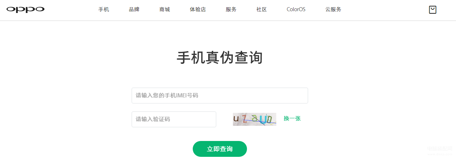Visit the 社区 navigation link
456x159 pixels.
[261, 10]
